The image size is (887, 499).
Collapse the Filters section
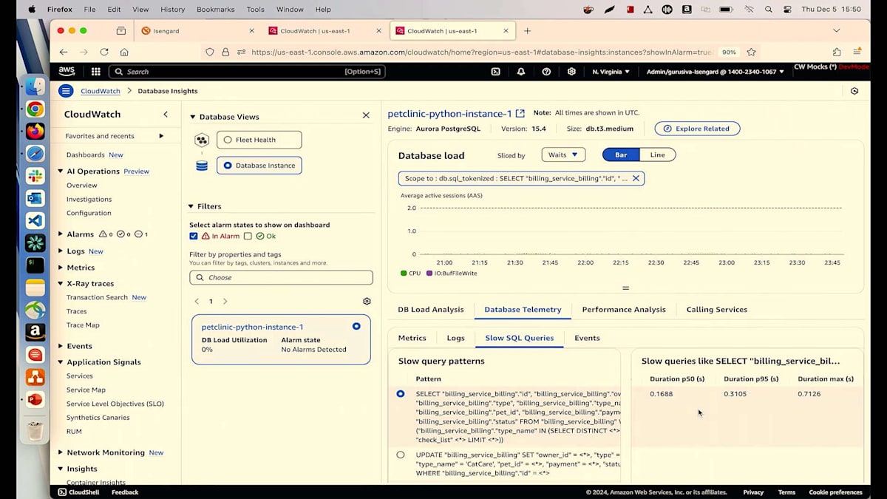click(x=191, y=206)
